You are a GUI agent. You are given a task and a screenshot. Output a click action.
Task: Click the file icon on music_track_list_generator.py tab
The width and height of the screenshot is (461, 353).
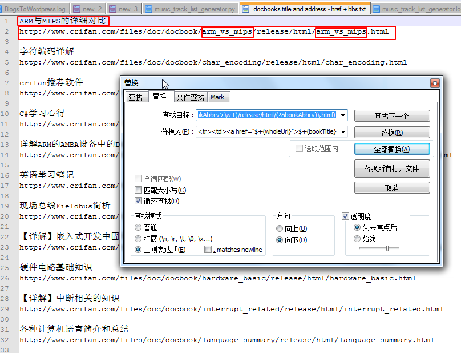(x=149, y=9)
